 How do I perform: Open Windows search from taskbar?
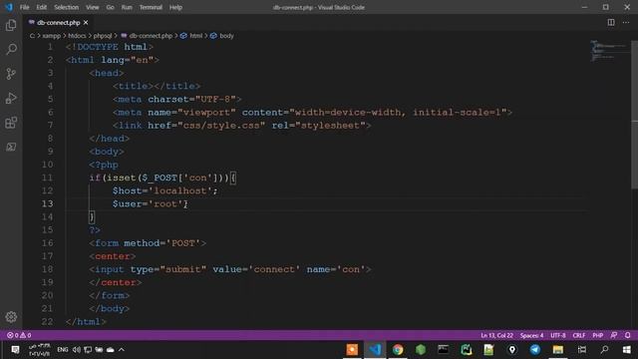tap(605, 349)
